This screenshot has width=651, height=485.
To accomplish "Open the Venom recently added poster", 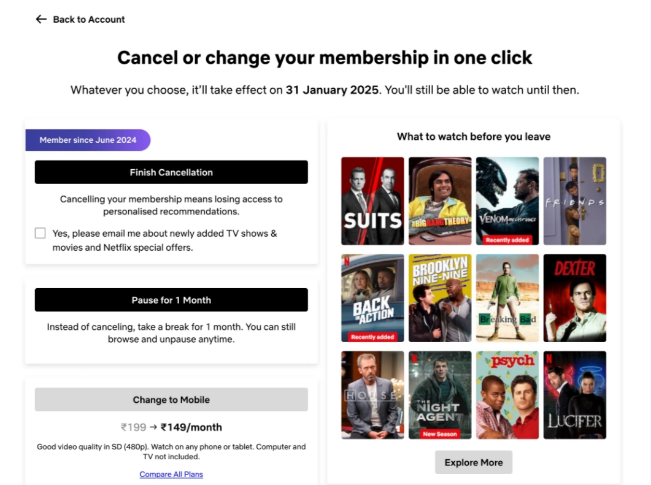I will [x=507, y=200].
